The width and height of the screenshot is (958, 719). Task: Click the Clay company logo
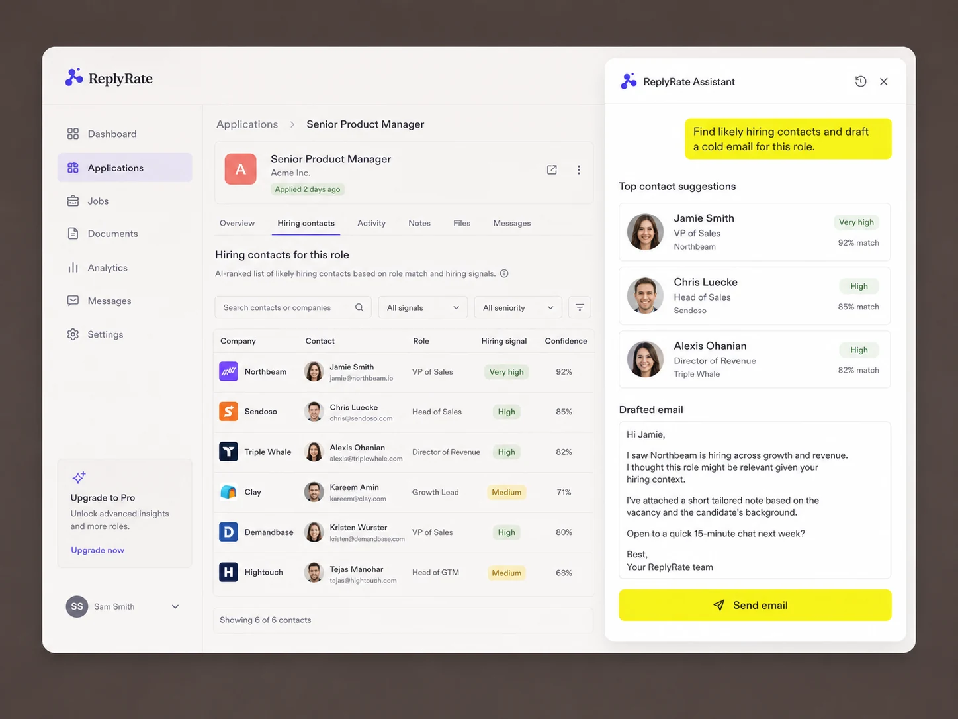(x=228, y=492)
